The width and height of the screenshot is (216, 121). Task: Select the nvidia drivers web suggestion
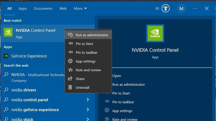tap(24, 90)
